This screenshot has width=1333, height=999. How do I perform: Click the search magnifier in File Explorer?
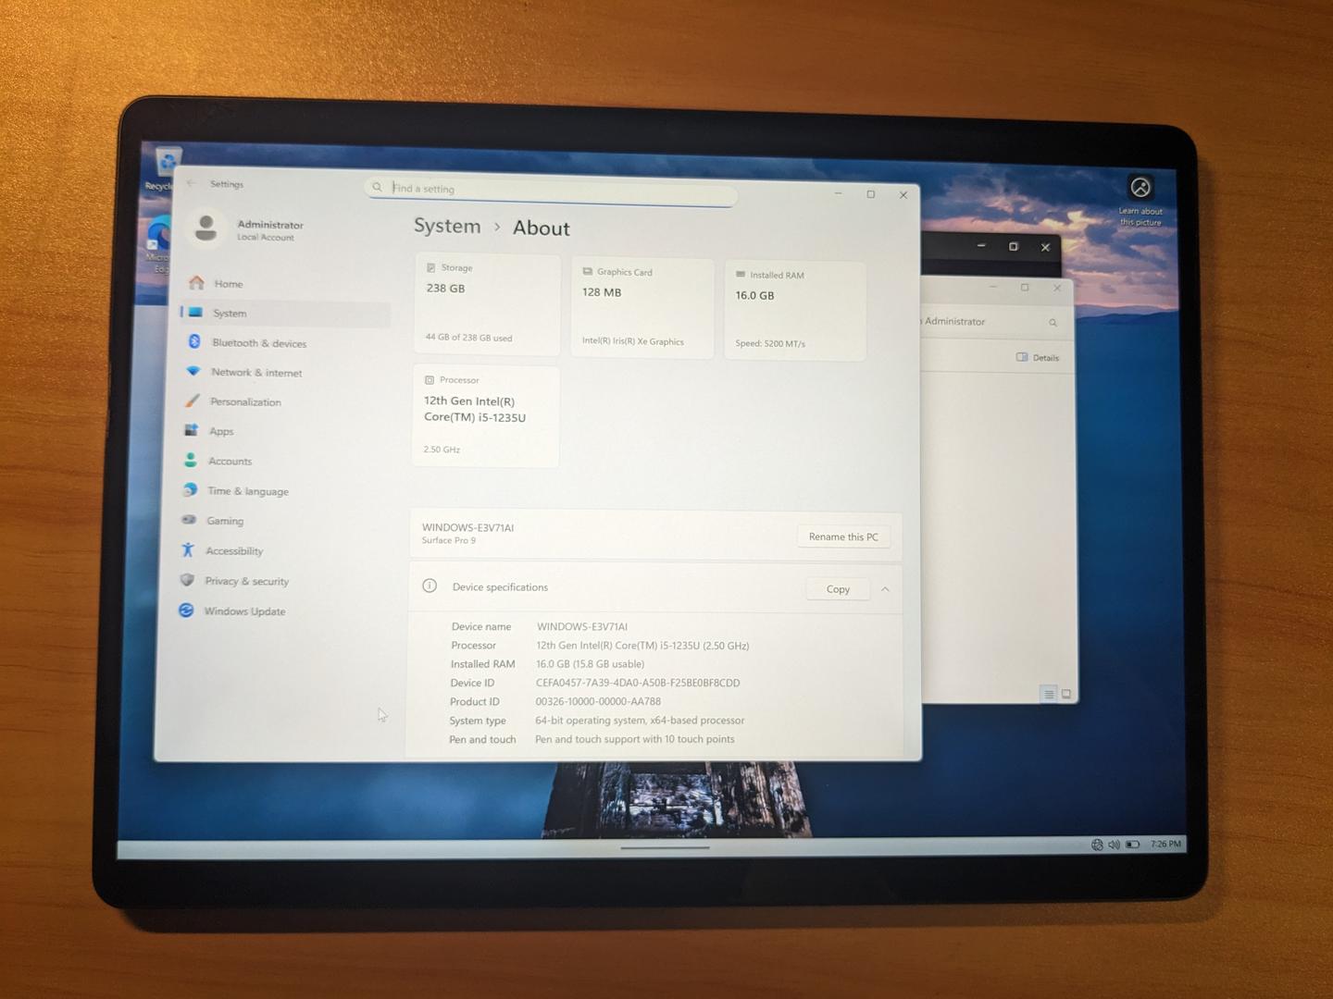point(1053,323)
